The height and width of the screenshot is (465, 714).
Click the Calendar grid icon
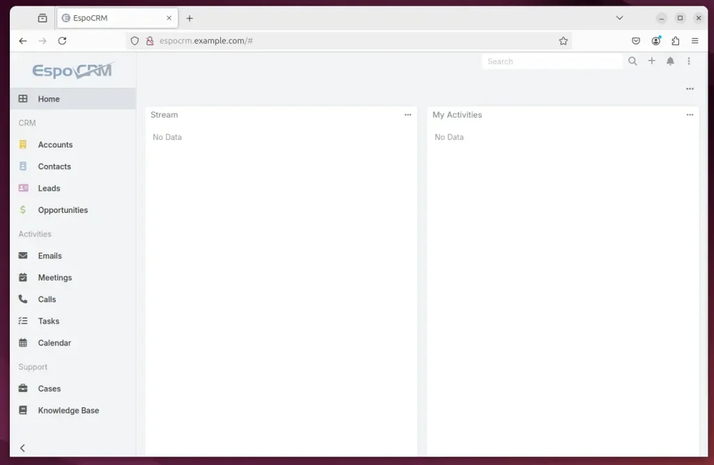pos(23,342)
